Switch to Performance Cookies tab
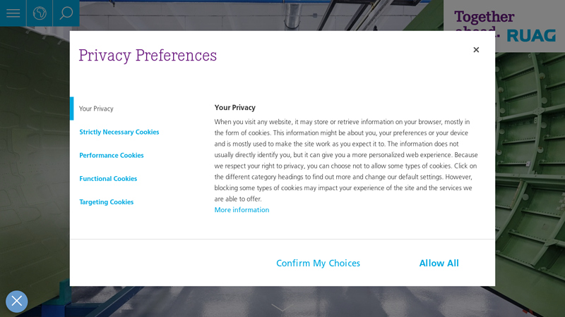Screen dimensions: 565x317 click(112, 155)
